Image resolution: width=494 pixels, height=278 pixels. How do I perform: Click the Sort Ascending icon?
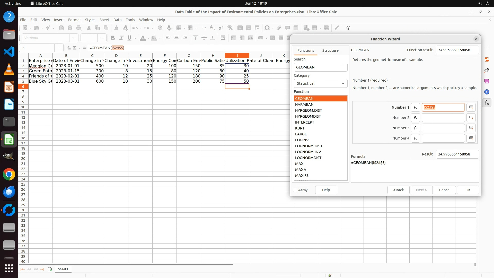click(212, 28)
